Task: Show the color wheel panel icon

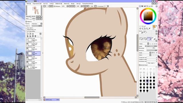Action: [x=140, y=6]
